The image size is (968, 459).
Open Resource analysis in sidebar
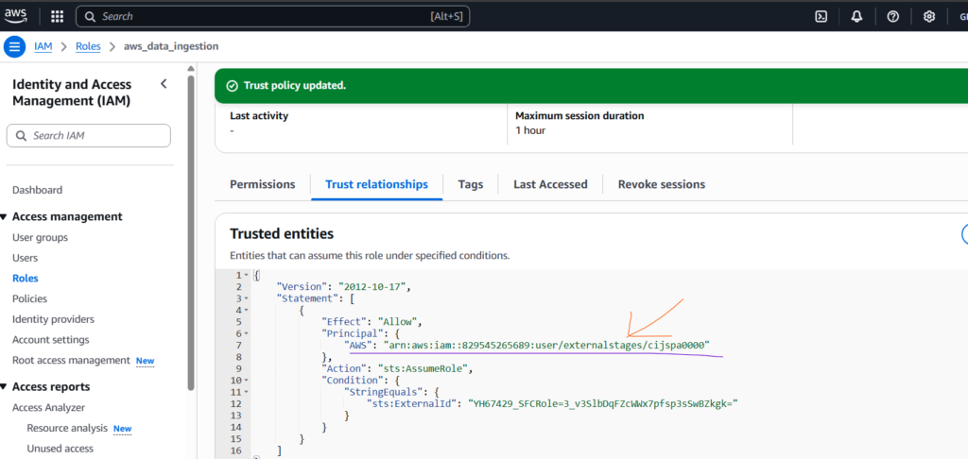click(67, 428)
